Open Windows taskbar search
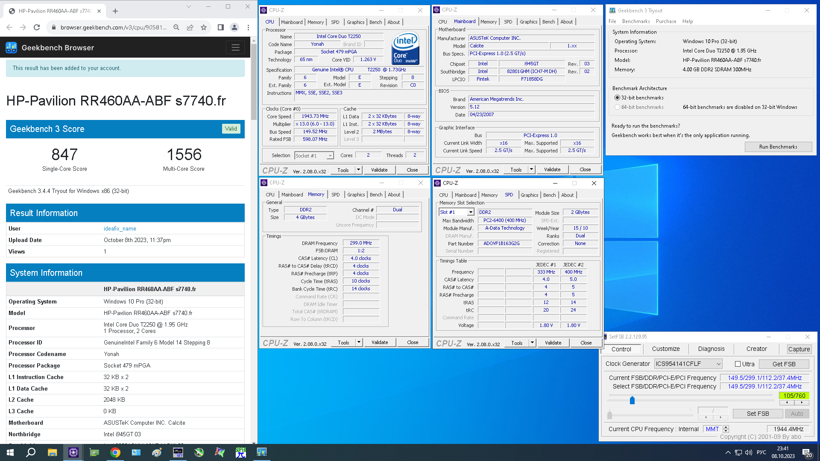The width and height of the screenshot is (820, 461). coord(31,452)
